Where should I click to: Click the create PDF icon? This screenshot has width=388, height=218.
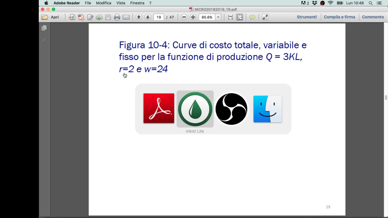[81, 17]
